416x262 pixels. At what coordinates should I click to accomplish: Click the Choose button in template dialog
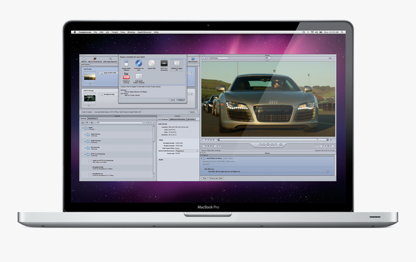(x=181, y=100)
